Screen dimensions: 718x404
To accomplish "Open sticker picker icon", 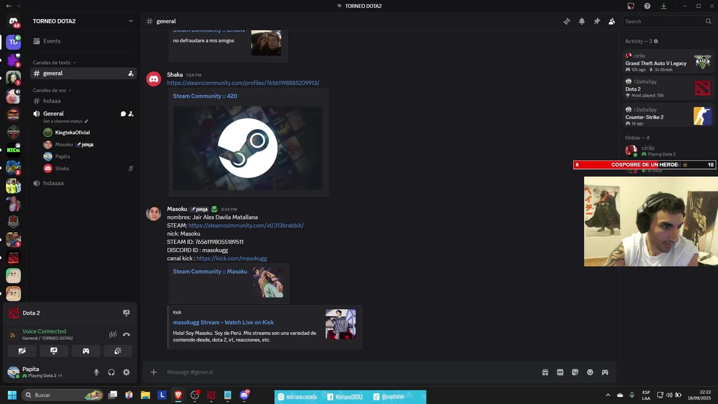I will tap(575, 372).
